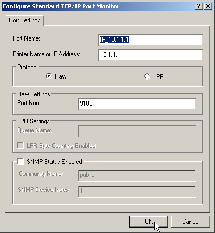Switch to the Port Settings tab
The width and height of the screenshot is (215, 233).
tap(24, 20)
